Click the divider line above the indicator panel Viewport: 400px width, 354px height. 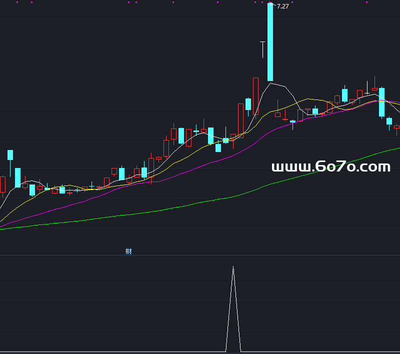click(200, 255)
